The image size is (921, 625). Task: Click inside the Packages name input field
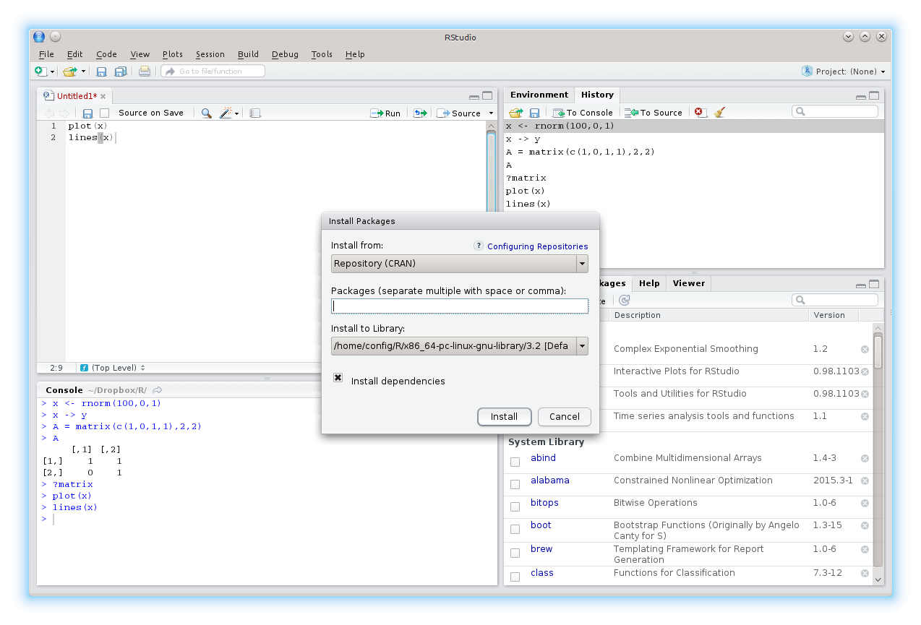coord(459,306)
